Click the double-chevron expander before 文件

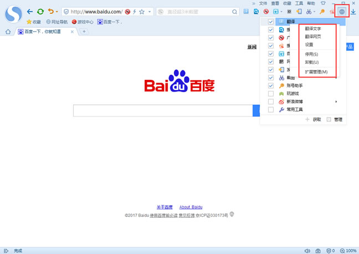tap(254, 3)
